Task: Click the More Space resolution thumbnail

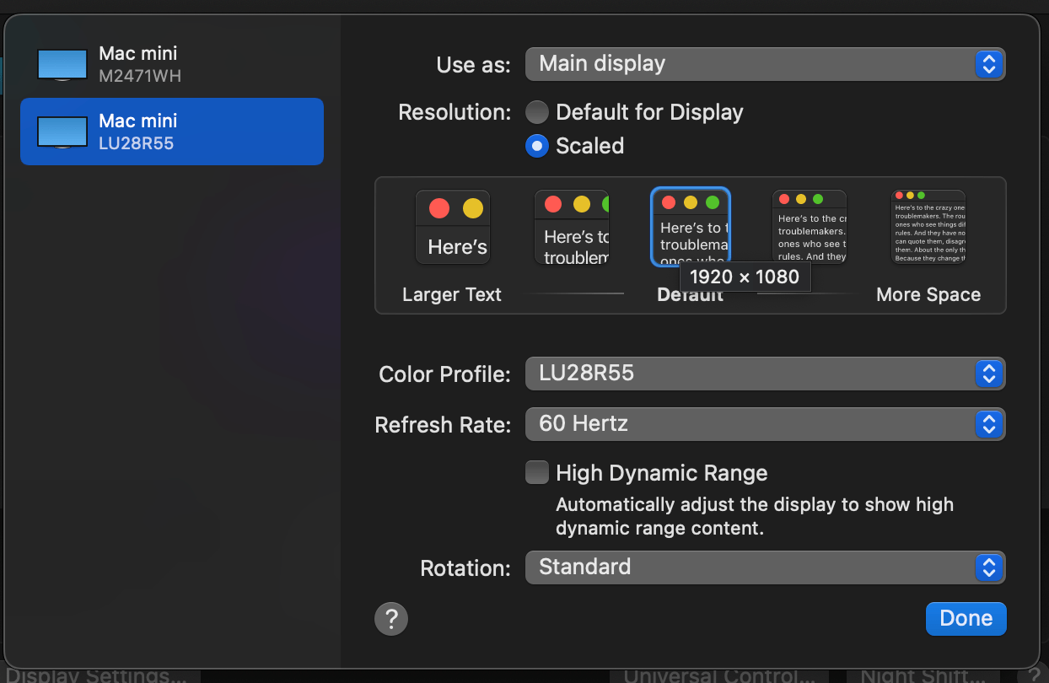Action: 928,225
